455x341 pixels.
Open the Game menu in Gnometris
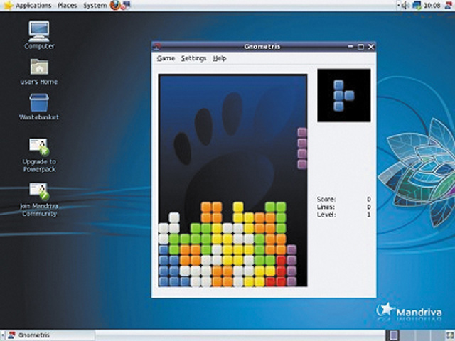166,58
